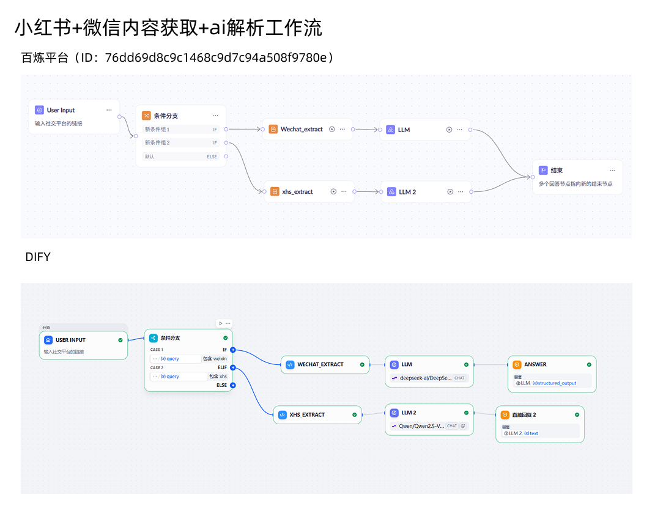
Task: Click the green check on Dify 条件分支
Action: click(225, 338)
